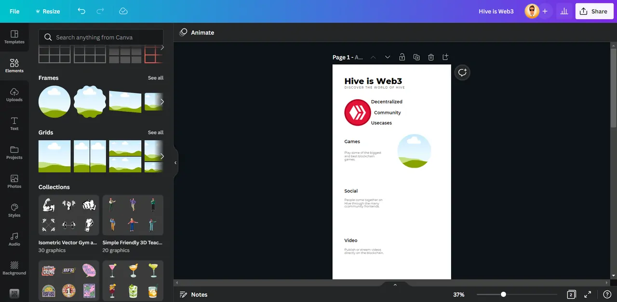Open the Styles sidebar tab
This screenshot has width=617, height=302.
tap(14, 210)
